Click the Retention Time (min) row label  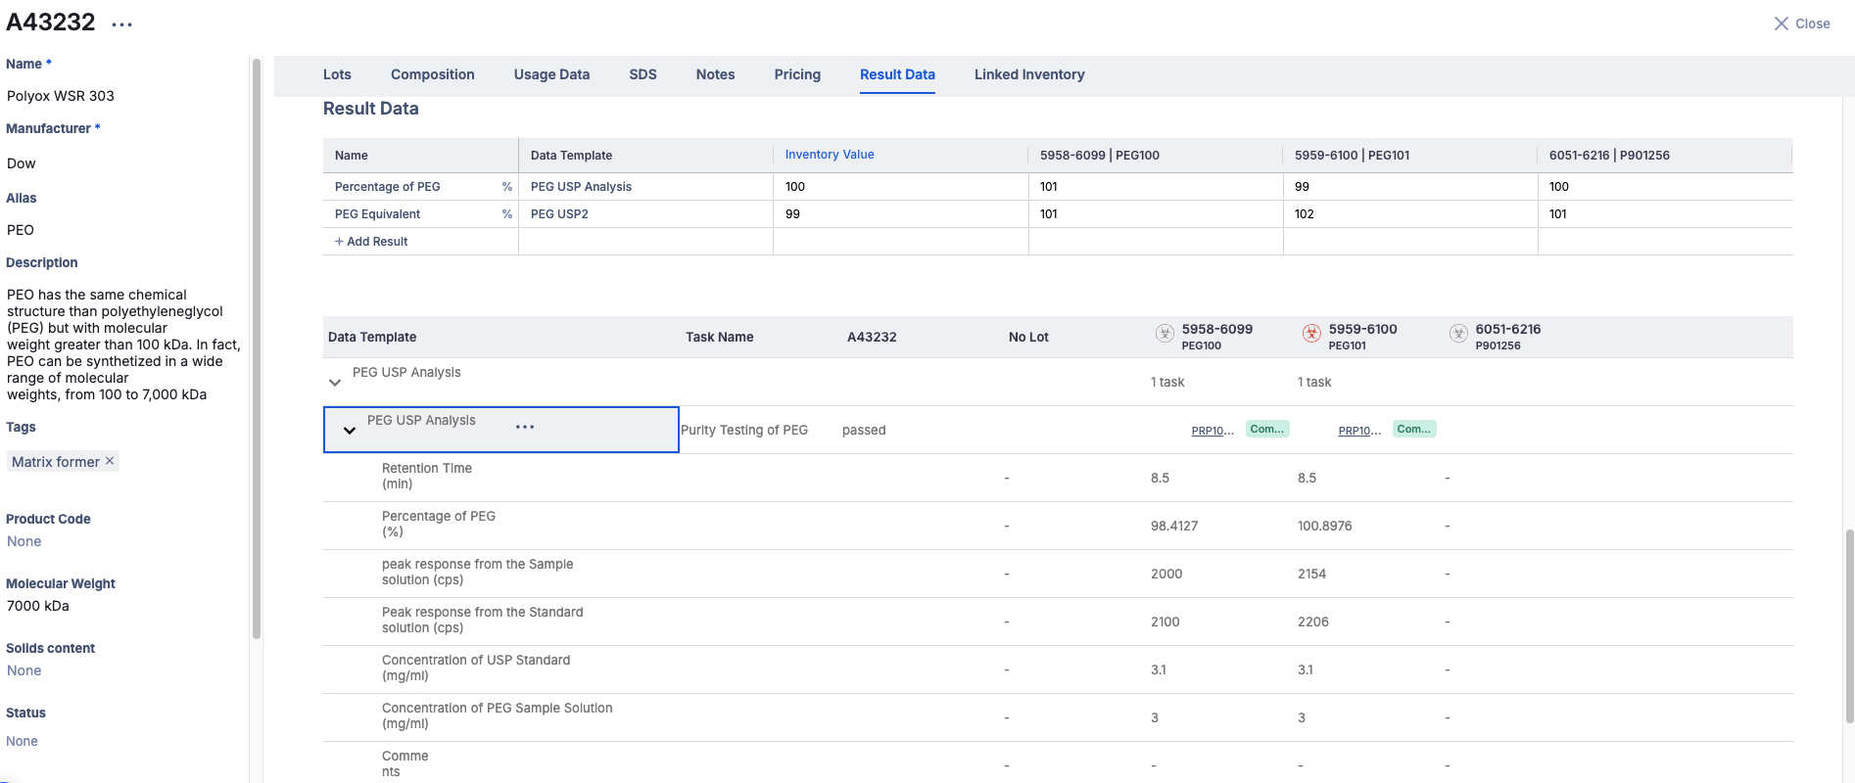(427, 476)
